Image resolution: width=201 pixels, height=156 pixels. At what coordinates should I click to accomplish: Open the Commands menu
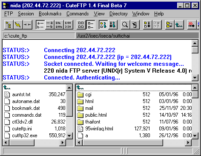click(x=78, y=14)
